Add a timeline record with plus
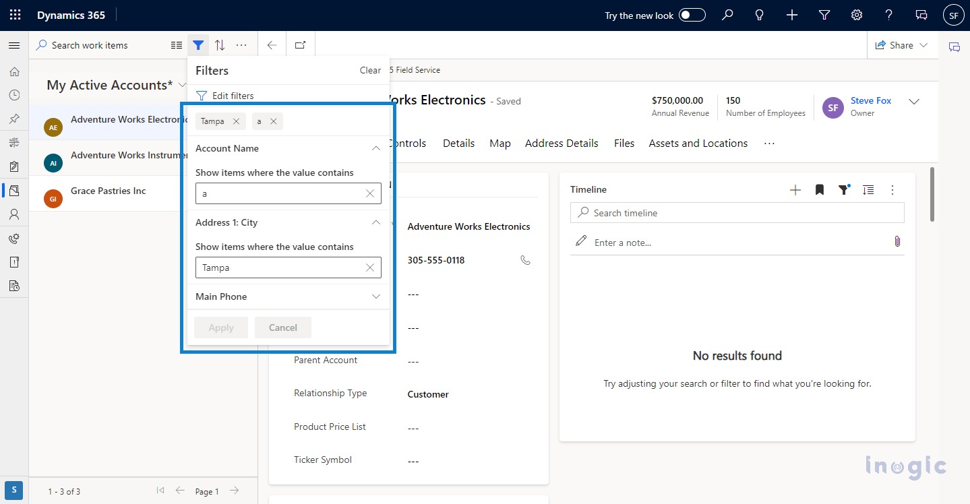This screenshot has height=504, width=970. [x=795, y=190]
